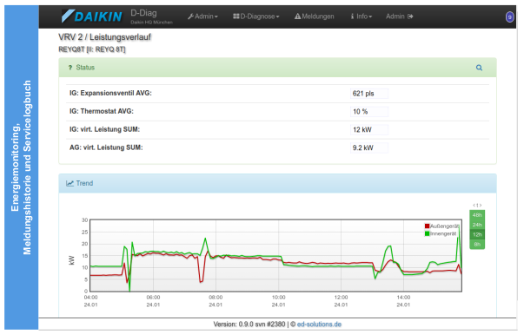This screenshot has height=334, width=524.
Task: Toggle the red Außengerät legend swatch
Action: click(427, 226)
